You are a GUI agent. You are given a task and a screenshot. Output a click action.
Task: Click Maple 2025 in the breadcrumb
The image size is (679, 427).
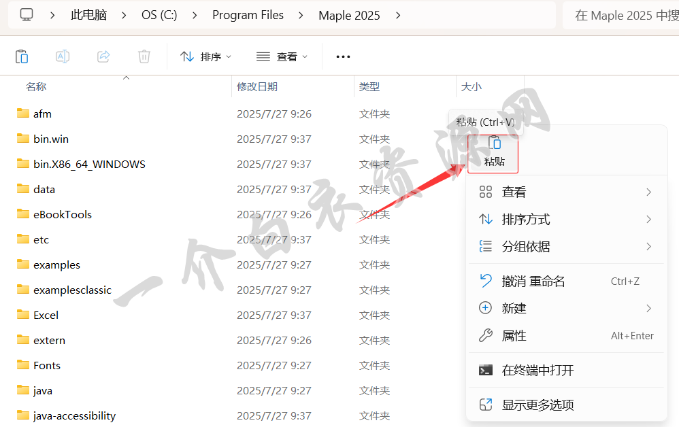[x=349, y=15]
